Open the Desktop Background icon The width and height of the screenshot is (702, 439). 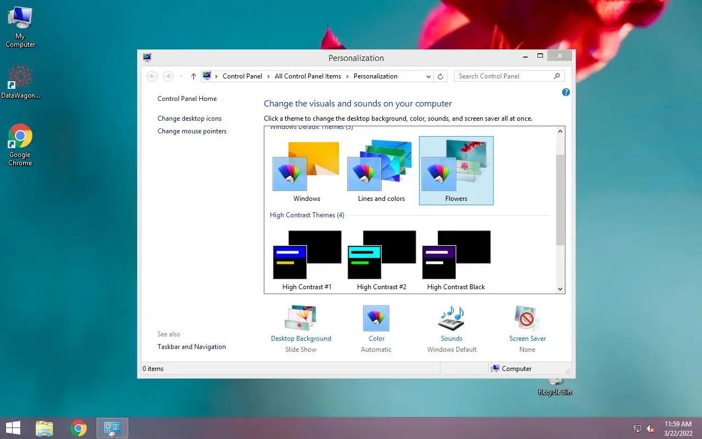(x=301, y=318)
